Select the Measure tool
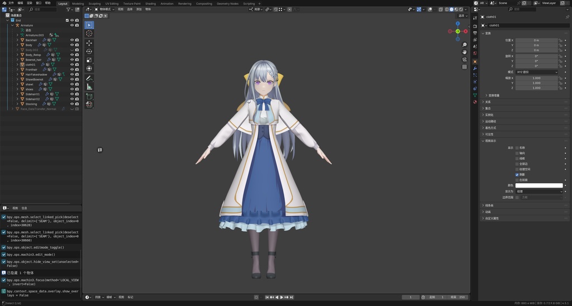The height and width of the screenshot is (306, 572). 89,87
